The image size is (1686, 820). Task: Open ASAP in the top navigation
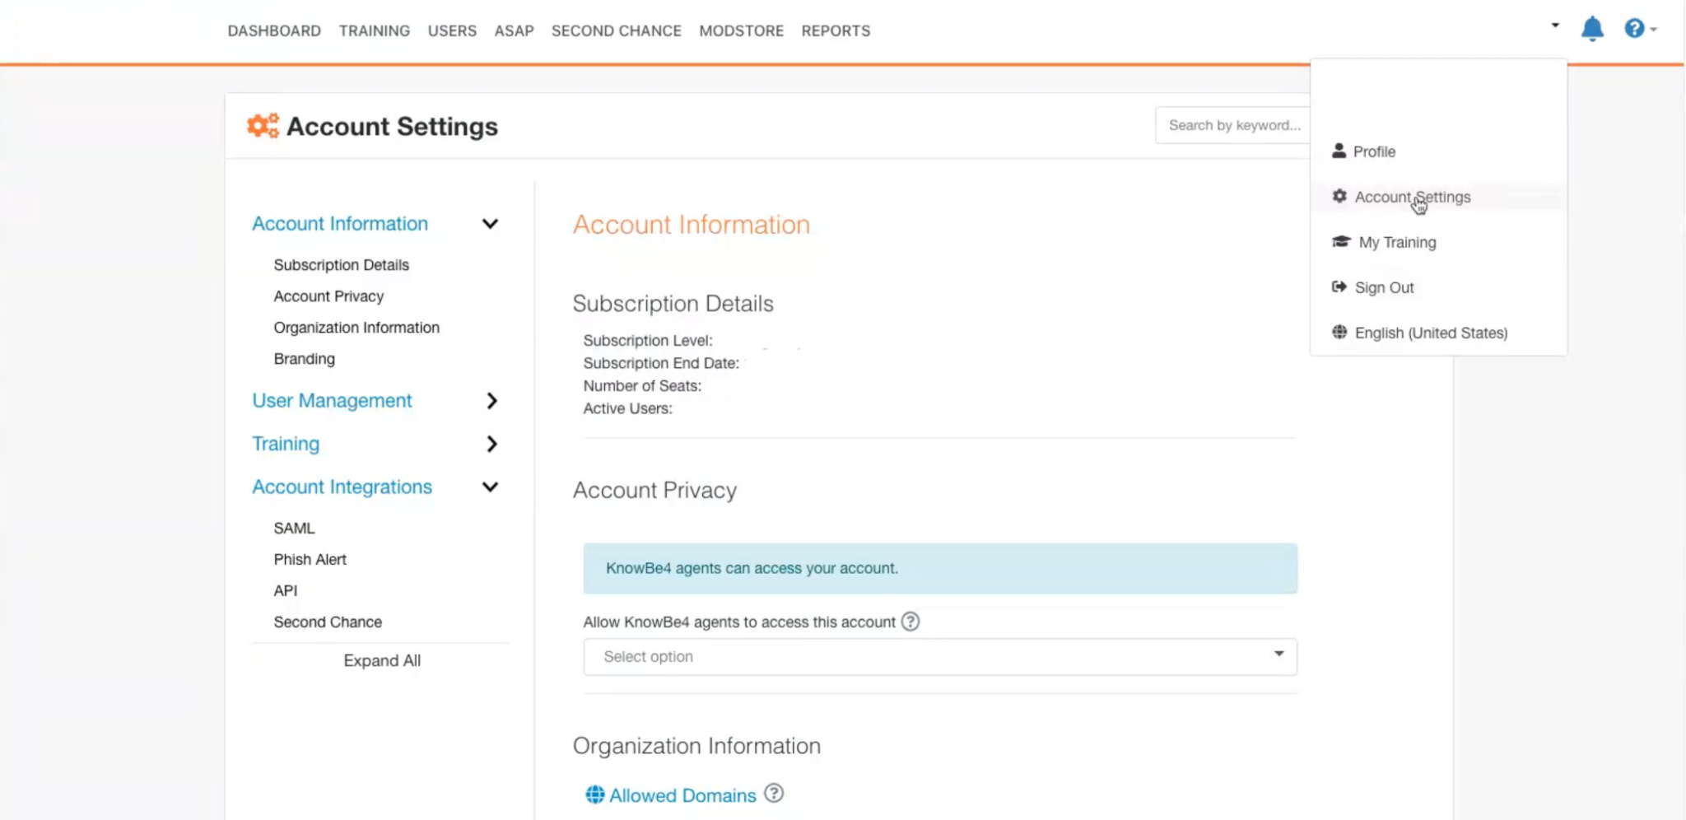point(515,30)
